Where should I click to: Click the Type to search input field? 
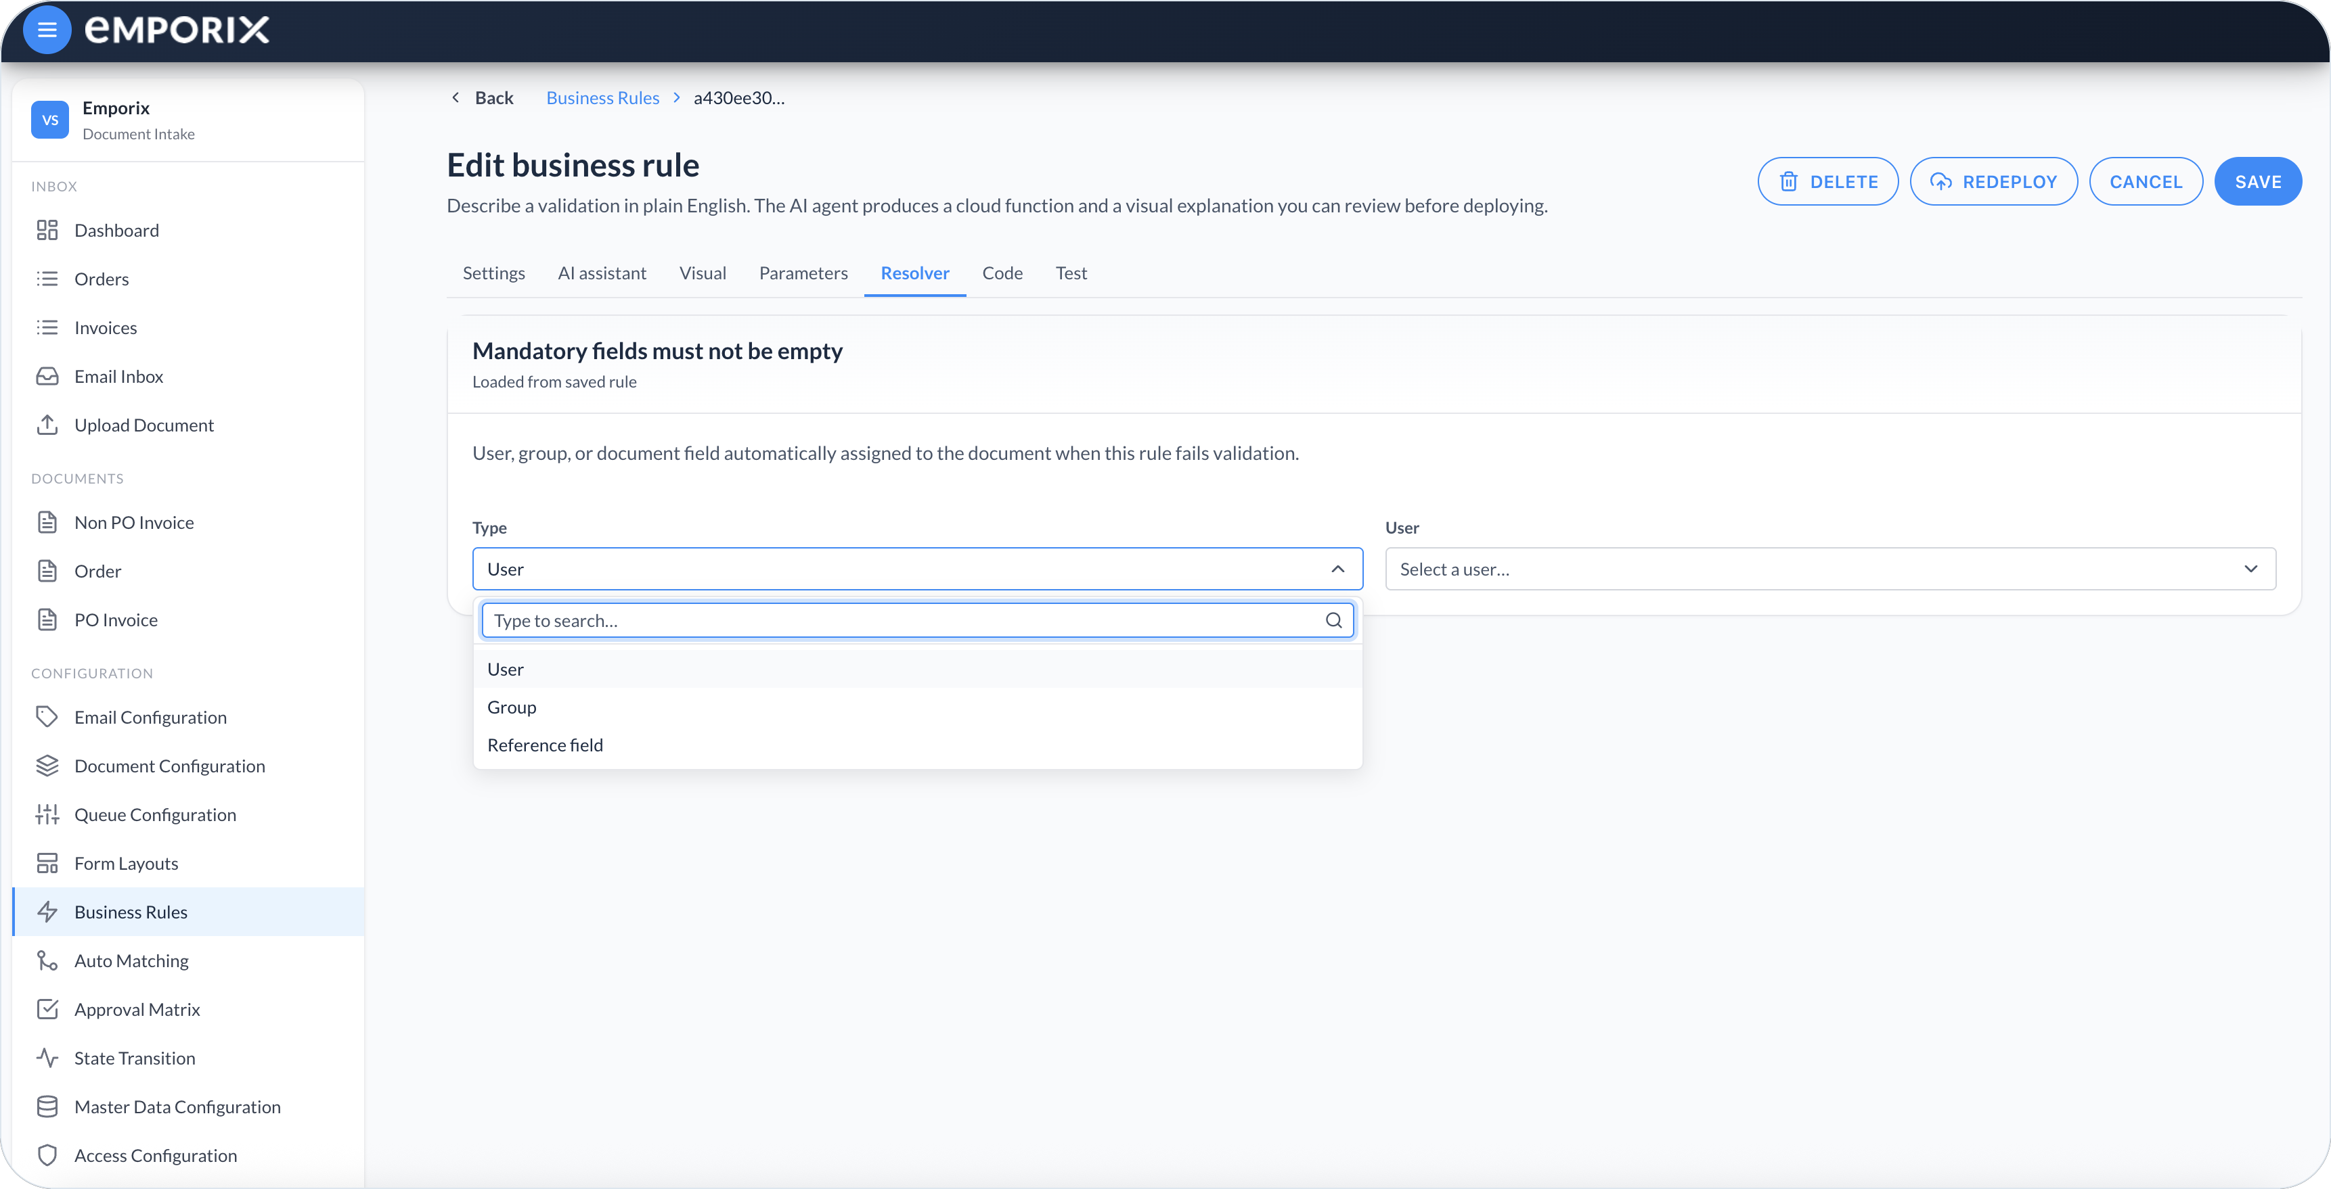pos(918,620)
